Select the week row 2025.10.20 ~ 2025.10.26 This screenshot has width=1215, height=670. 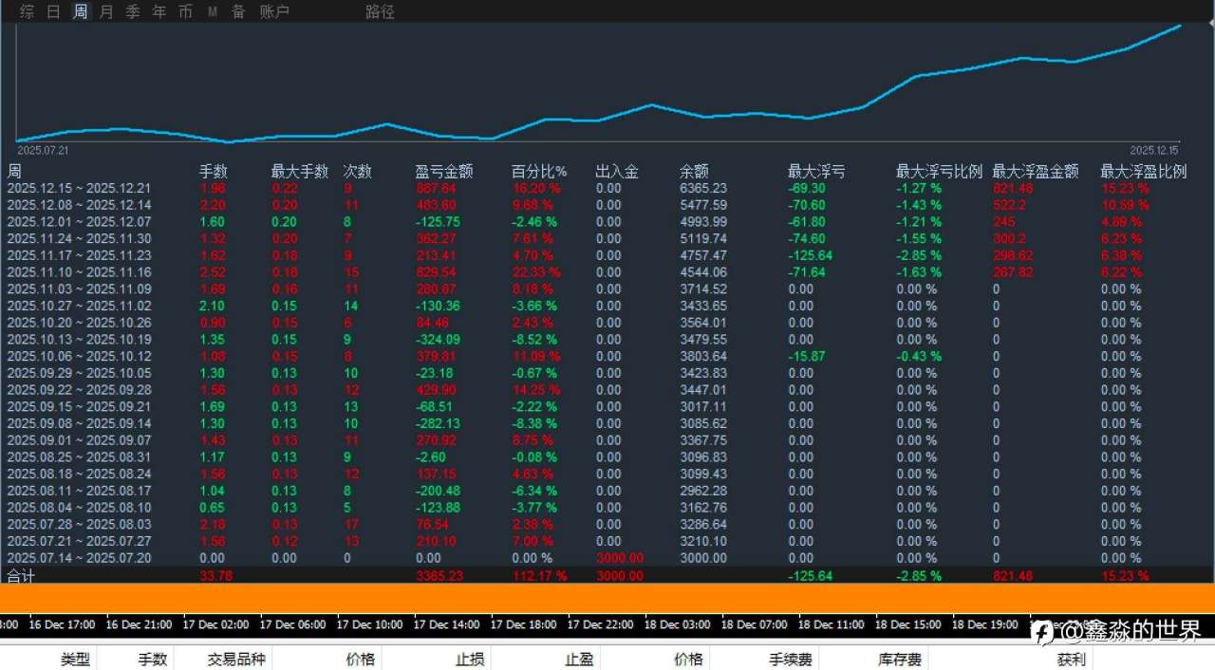[x=607, y=323]
